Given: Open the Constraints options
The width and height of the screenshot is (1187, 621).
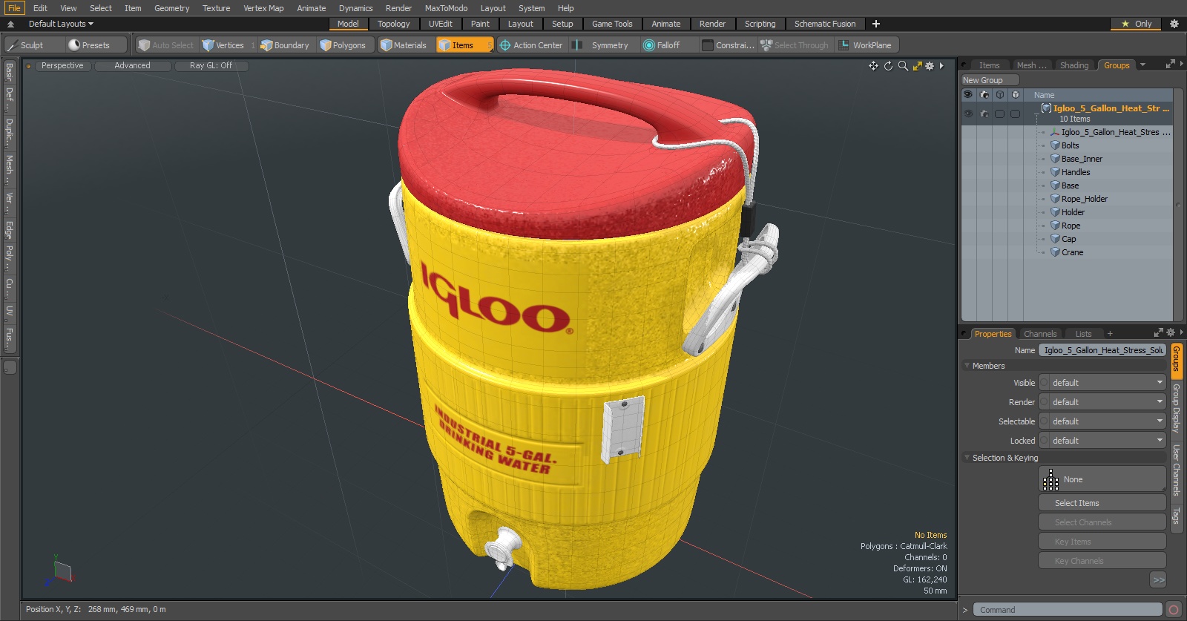Looking at the screenshot, I should pyautogui.click(x=729, y=45).
